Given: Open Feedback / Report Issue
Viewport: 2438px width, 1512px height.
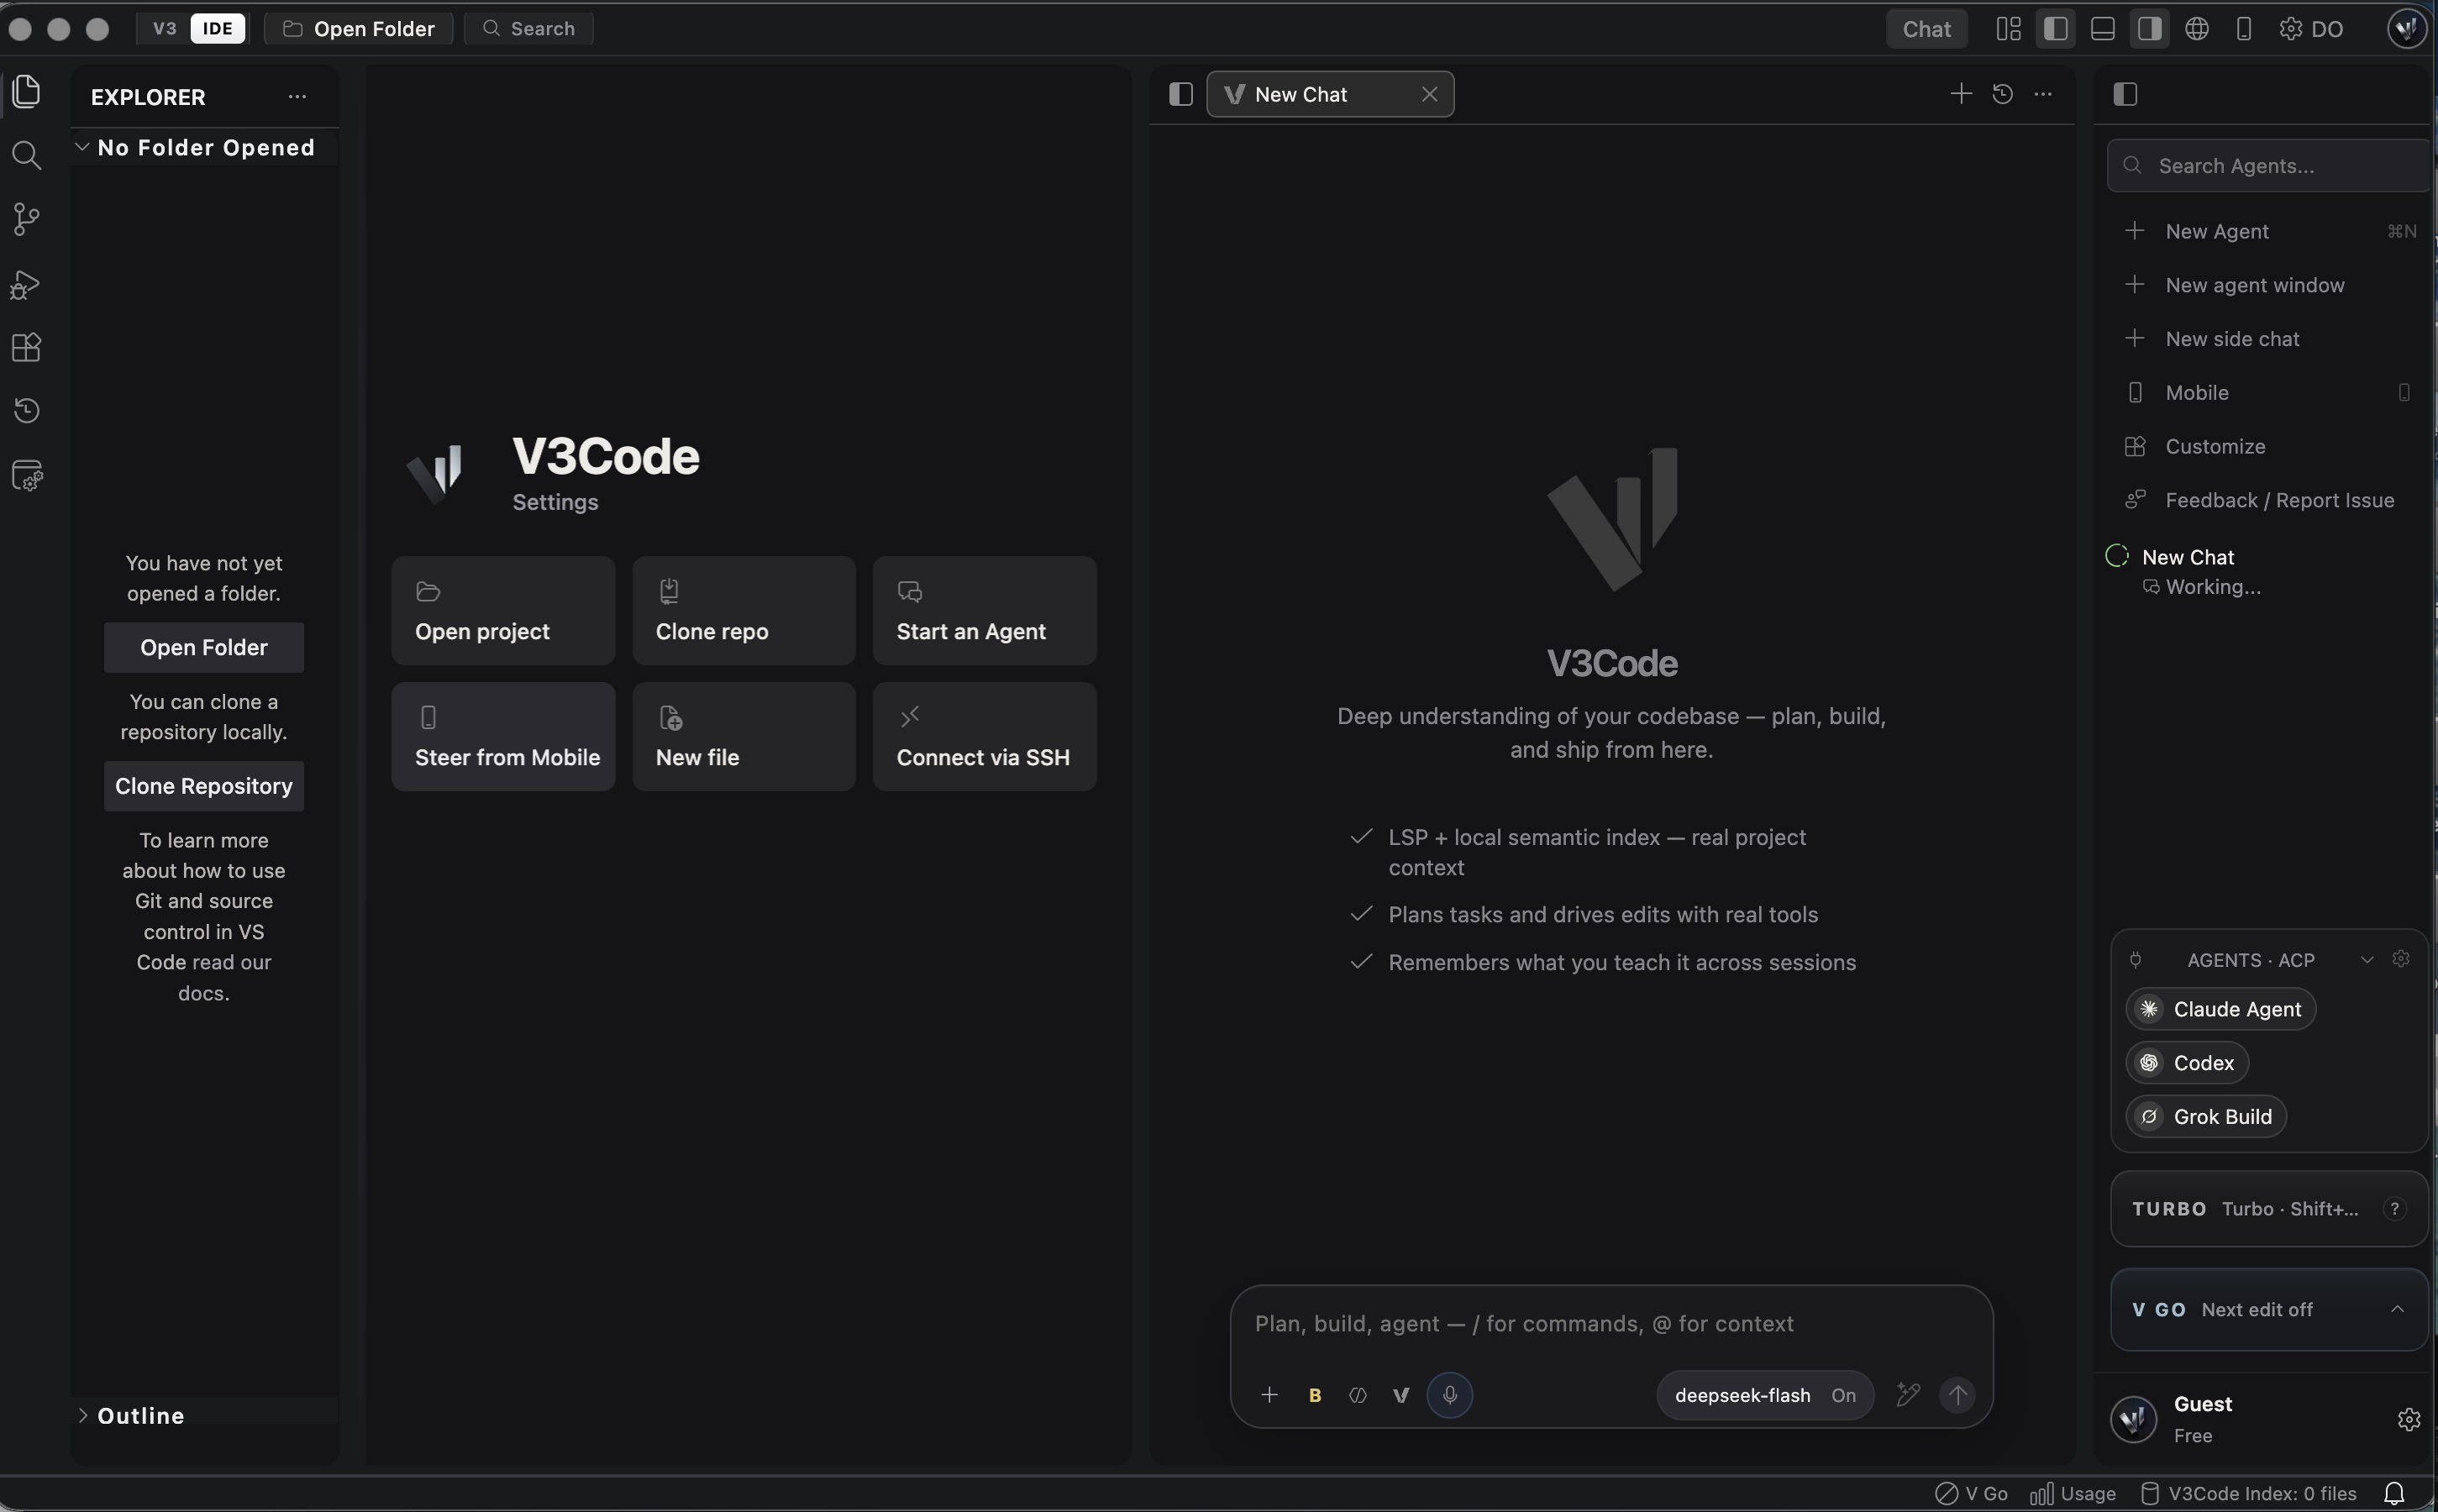Looking at the screenshot, I should pyautogui.click(x=2268, y=500).
